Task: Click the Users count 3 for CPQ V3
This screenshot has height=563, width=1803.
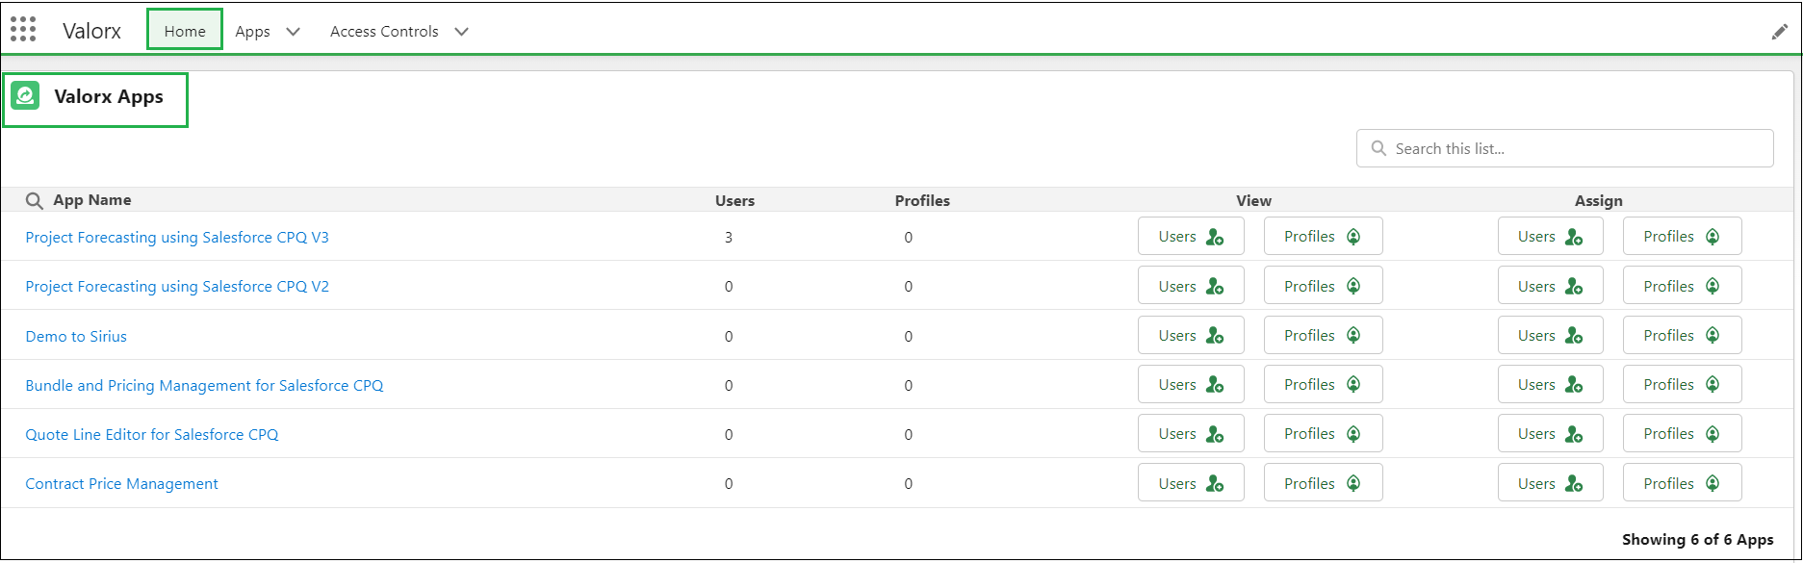Action: pos(729,237)
